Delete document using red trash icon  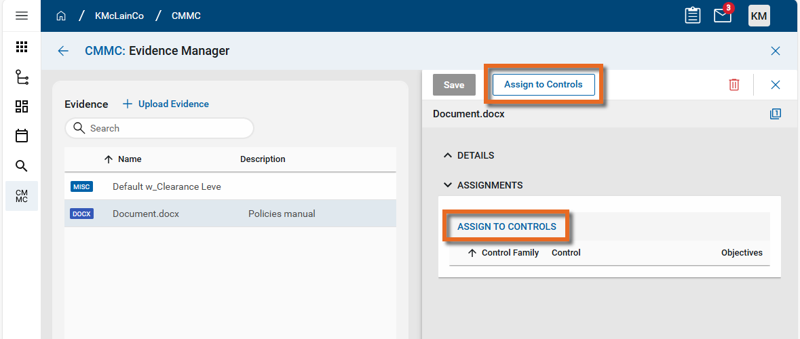click(x=734, y=85)
